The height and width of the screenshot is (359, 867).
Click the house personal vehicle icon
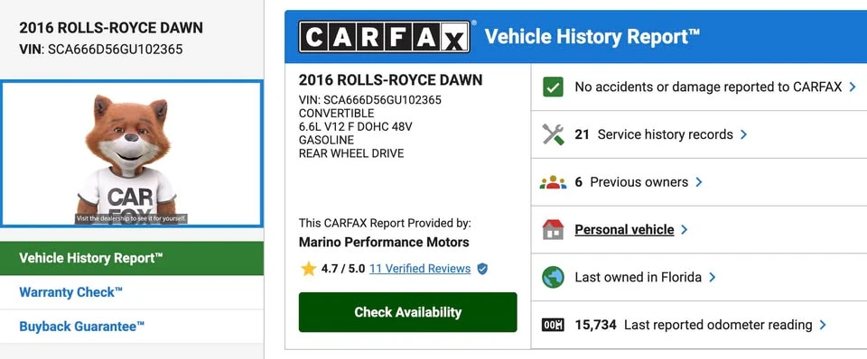click(553, 229)
